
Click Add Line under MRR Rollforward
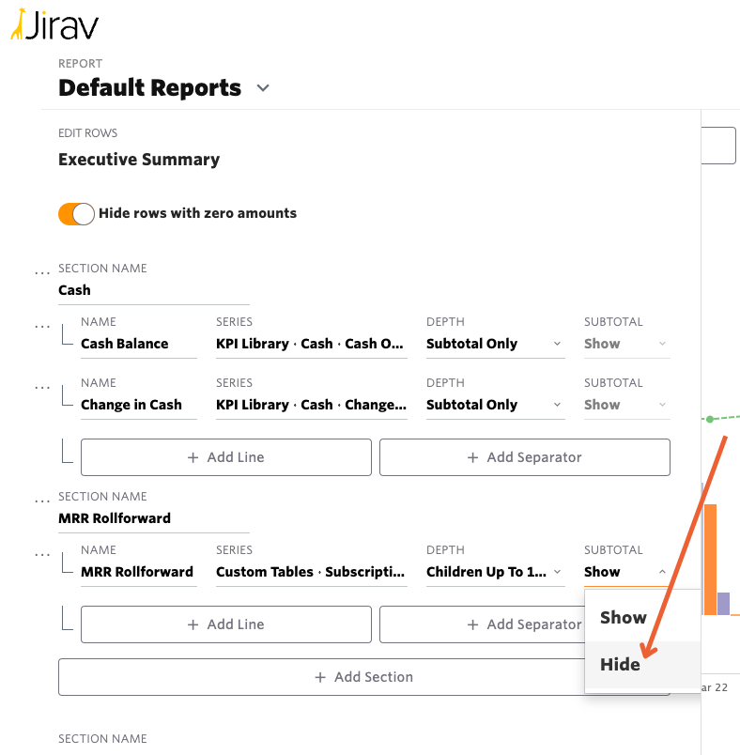coord(225,624)
